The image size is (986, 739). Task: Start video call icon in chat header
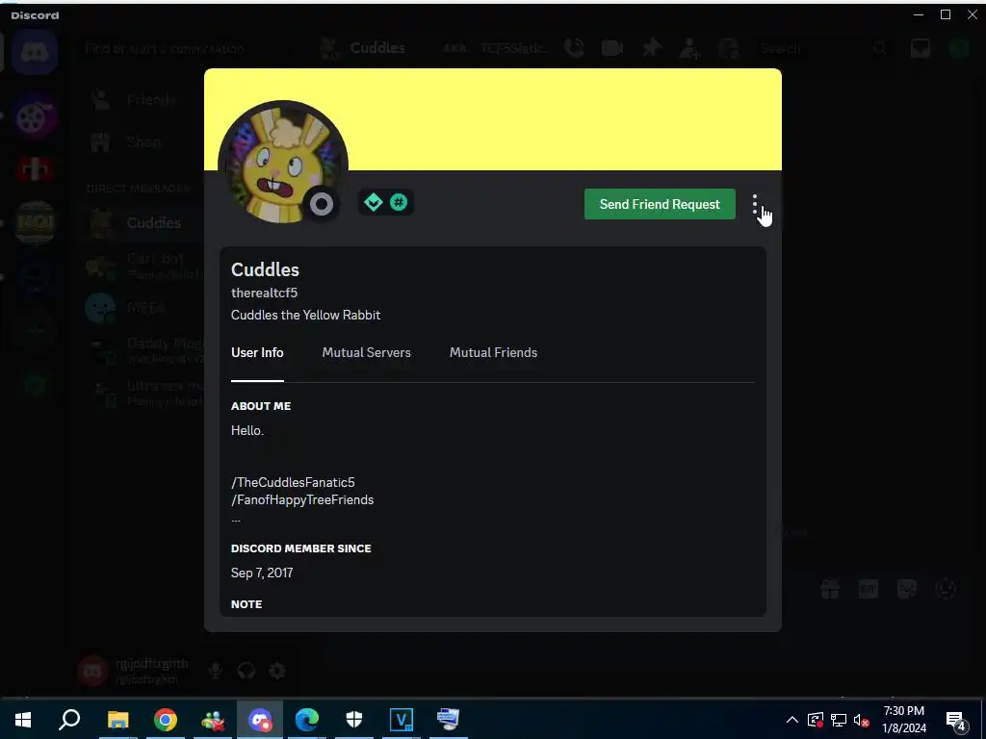pyautogui.click(x=612, y=48)
